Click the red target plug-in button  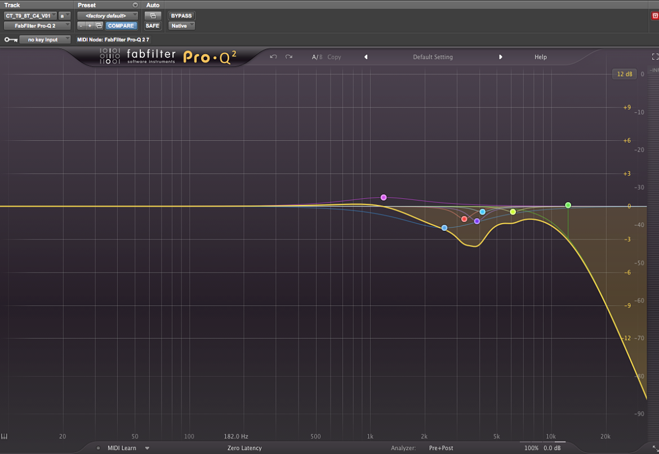[x=655, y=16]
